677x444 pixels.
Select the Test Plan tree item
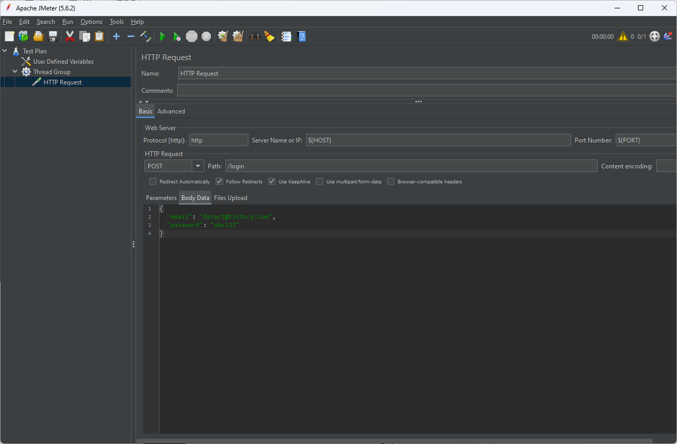pos(34,51)
